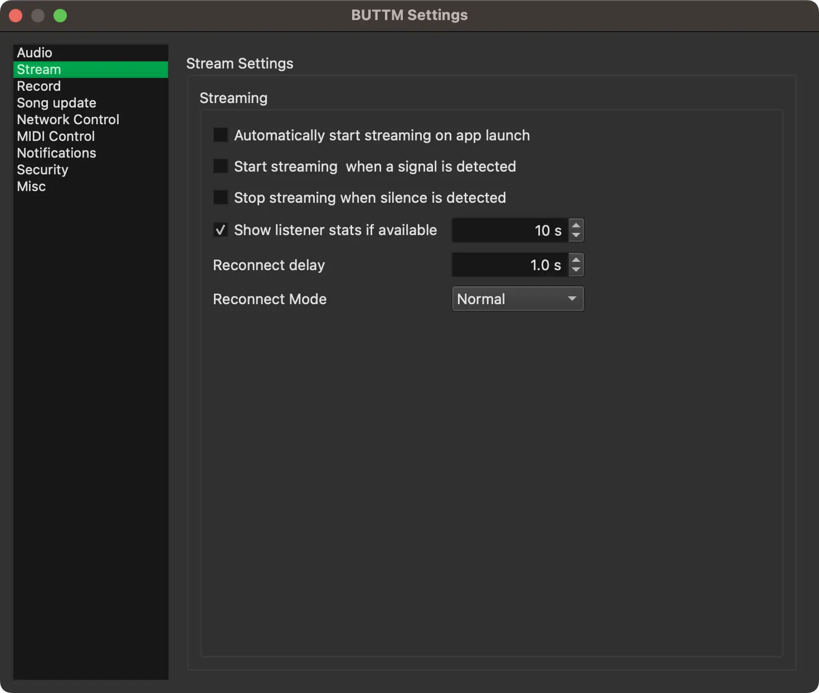Select Song update in the sidebar
This screenshot has width=819, height=693.
coord(56,103)
